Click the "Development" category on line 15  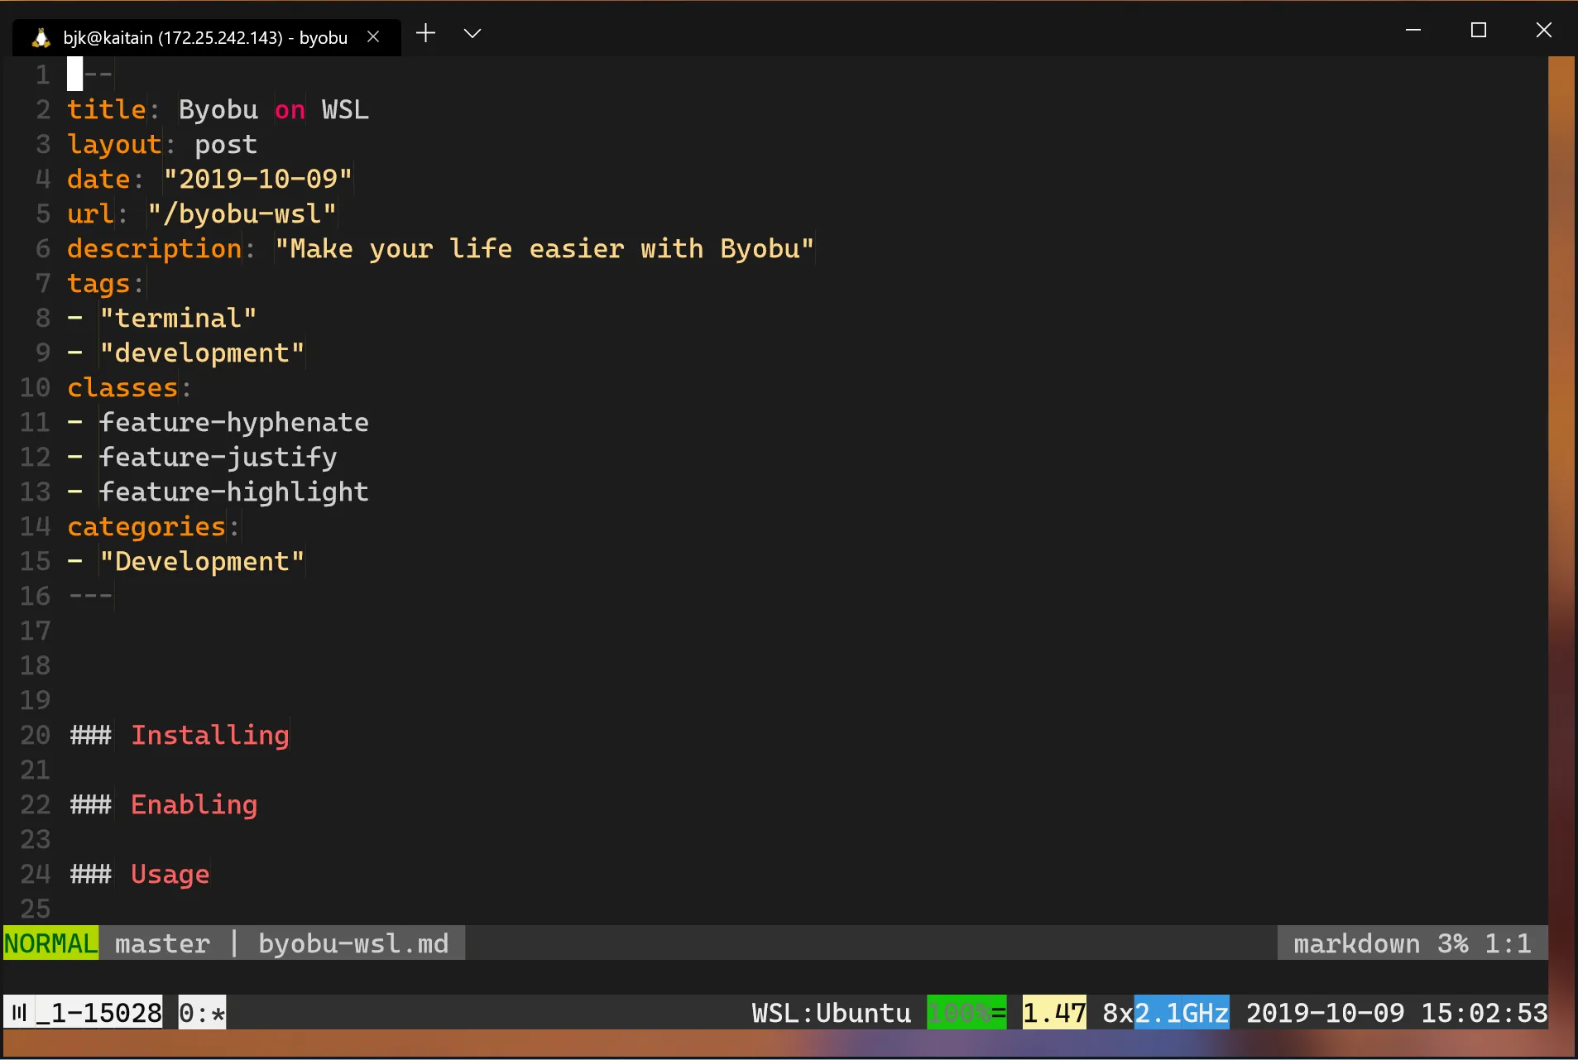202,562
